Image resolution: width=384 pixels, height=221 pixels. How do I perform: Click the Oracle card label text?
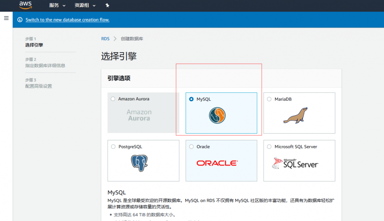pyautogui.click(x=203, y=146)
